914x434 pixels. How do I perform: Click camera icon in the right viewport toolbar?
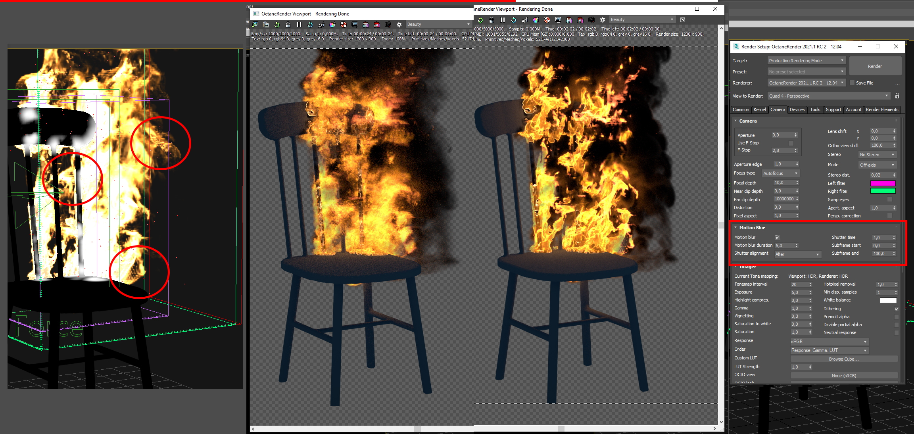pos(591,20)
